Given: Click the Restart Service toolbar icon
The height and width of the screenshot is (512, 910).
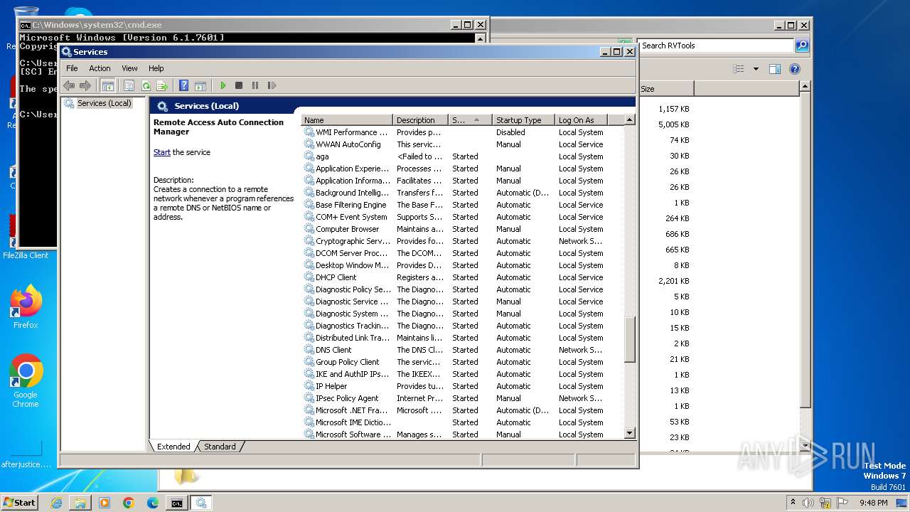Looking at the screenshot, I should (272, 85).
